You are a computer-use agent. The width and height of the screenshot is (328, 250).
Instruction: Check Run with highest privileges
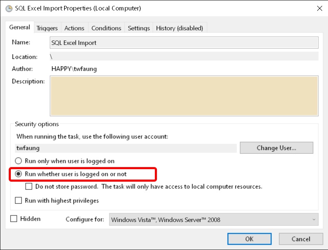pyautogui.click(x=18, y=200)
